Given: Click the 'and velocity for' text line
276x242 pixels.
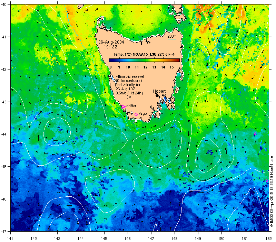Looking at the screenshot, I should pos(128,85).
